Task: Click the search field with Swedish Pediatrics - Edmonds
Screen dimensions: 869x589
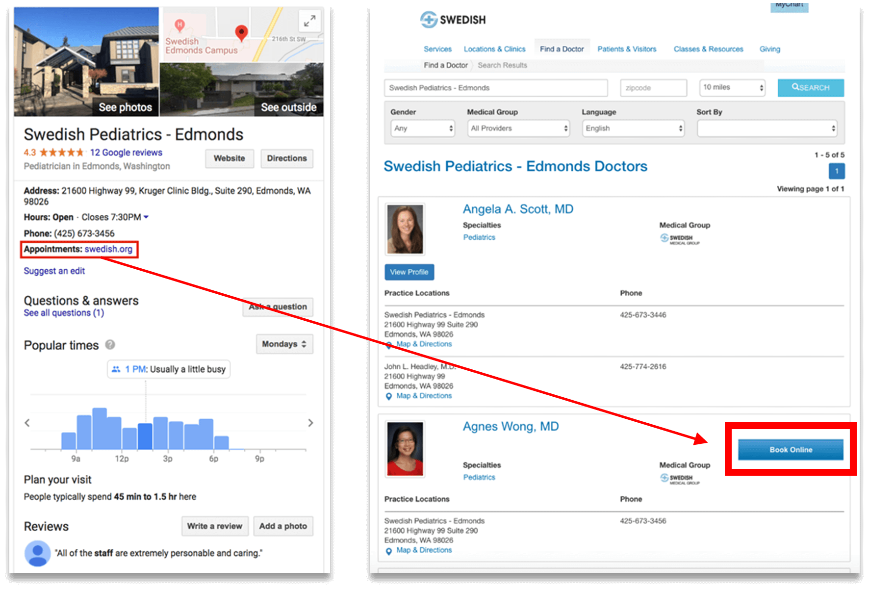Action: coord(496,88)
